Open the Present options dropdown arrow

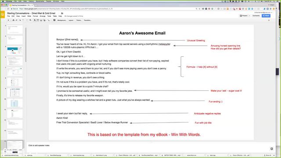(x=249, y=16)
